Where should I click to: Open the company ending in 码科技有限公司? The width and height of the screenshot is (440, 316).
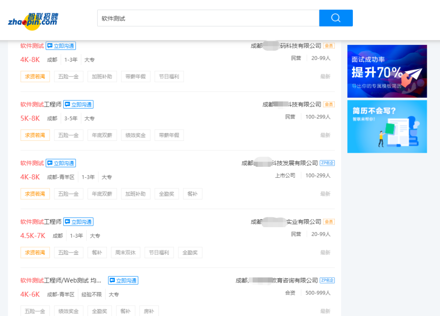(286, 46)
